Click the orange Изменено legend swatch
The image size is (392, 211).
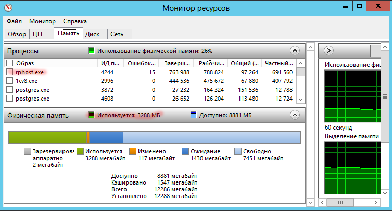pos(133,151)
